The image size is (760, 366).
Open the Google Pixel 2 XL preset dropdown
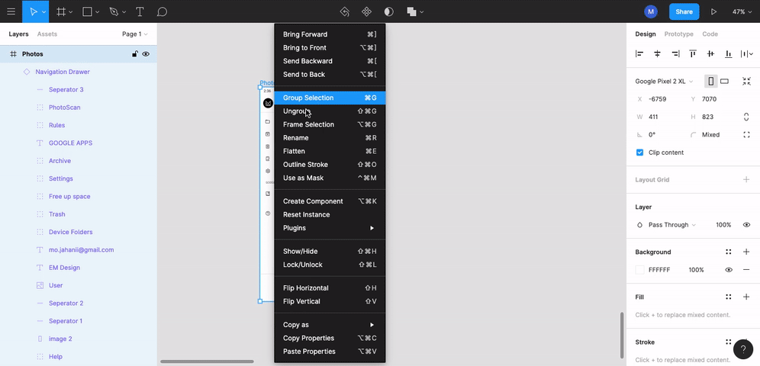point(664,82)
